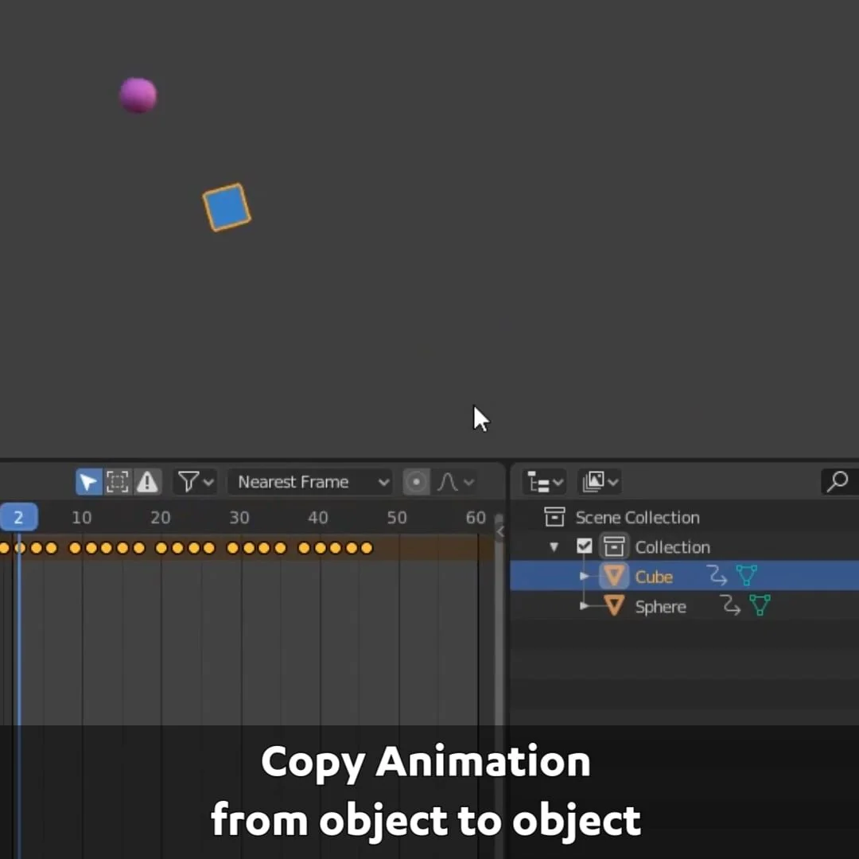Click the Collection box icon
859x859 pixels.
point(613,546)
